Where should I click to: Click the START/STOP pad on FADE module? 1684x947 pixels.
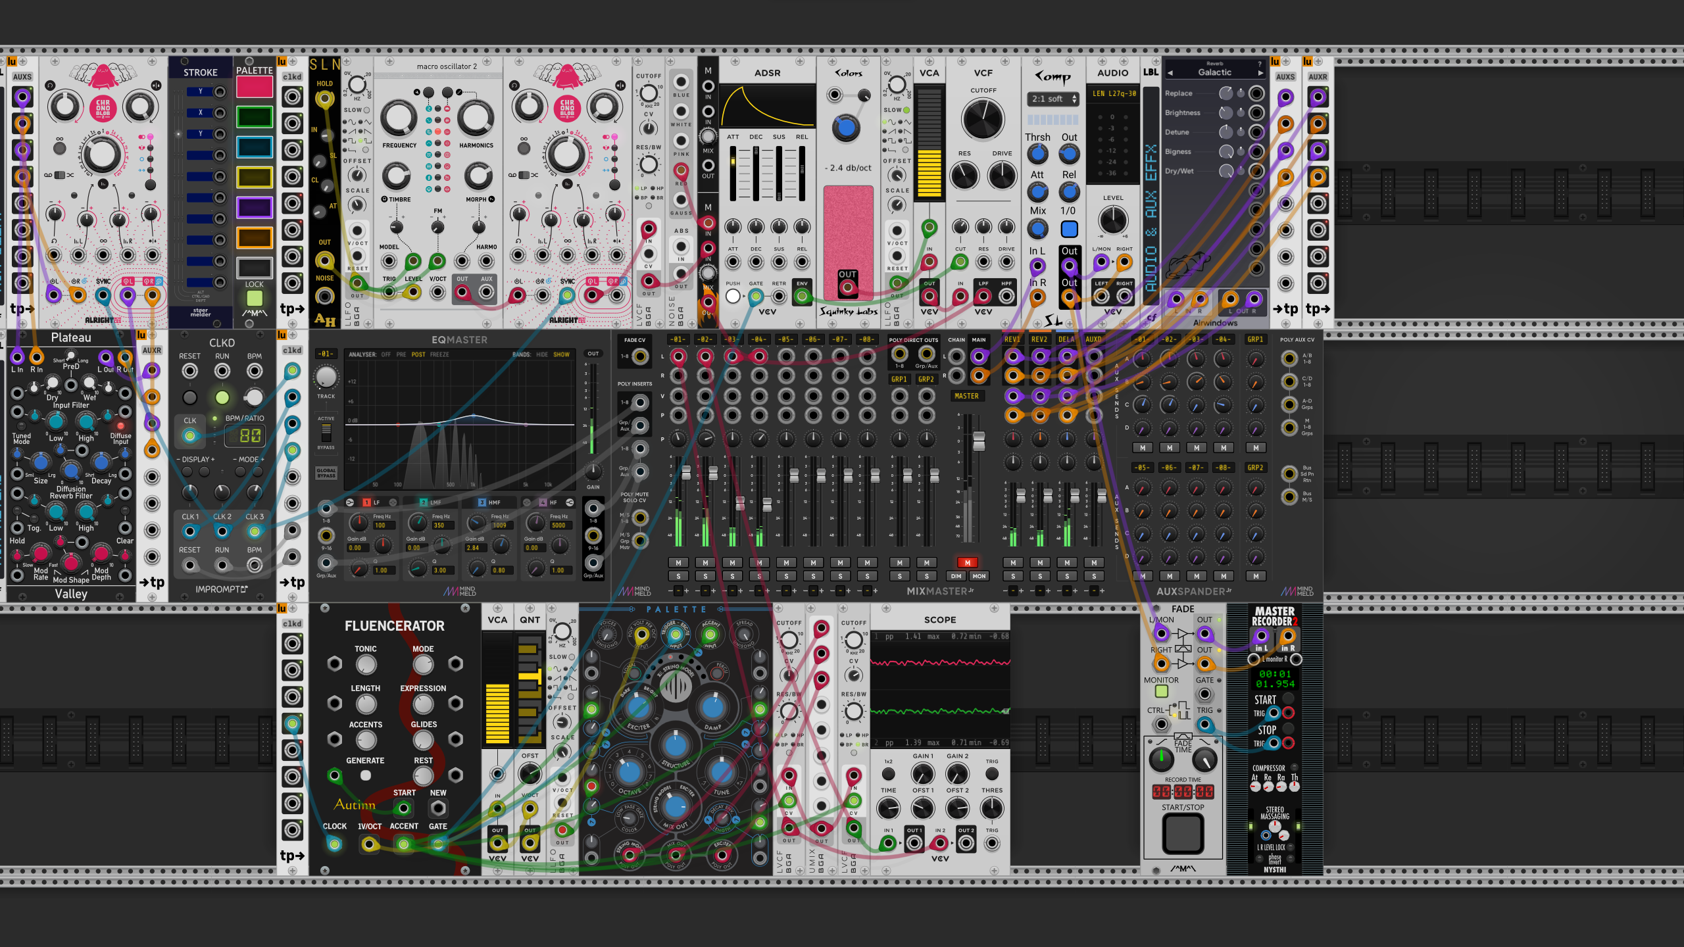click(1183, 833)
